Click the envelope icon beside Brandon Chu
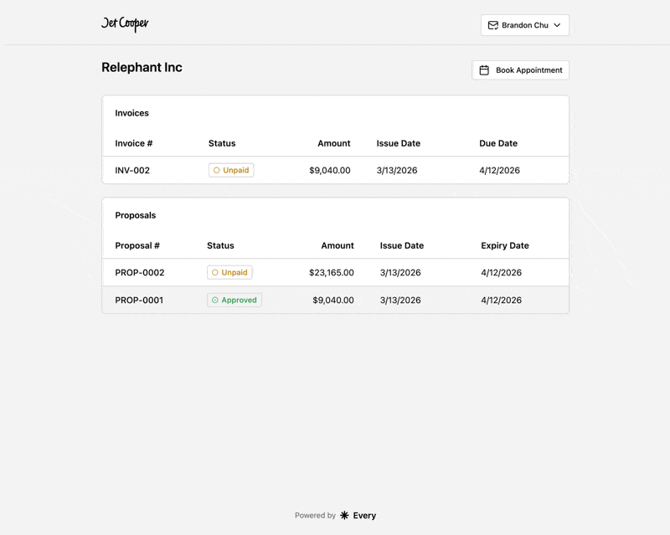 coord(493,25)
